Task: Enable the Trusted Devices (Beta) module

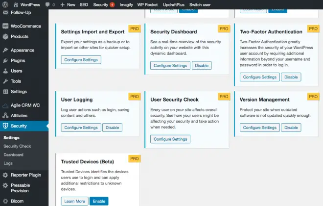Action: click(99, 201)
